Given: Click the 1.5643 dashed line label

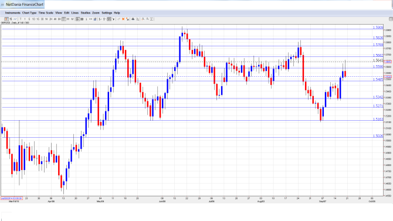Looking at the screenshot, I should point(378,60).
